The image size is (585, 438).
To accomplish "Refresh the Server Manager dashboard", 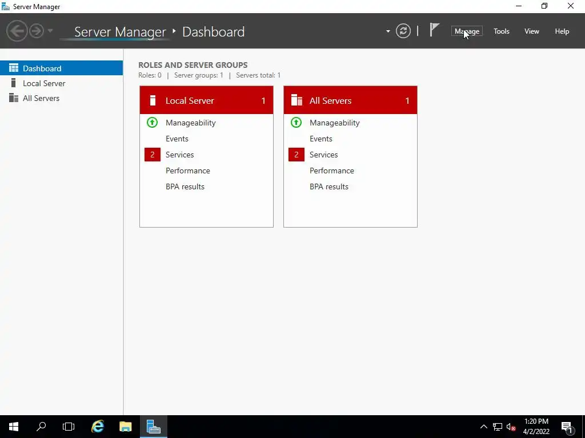I will coord(403,31).
